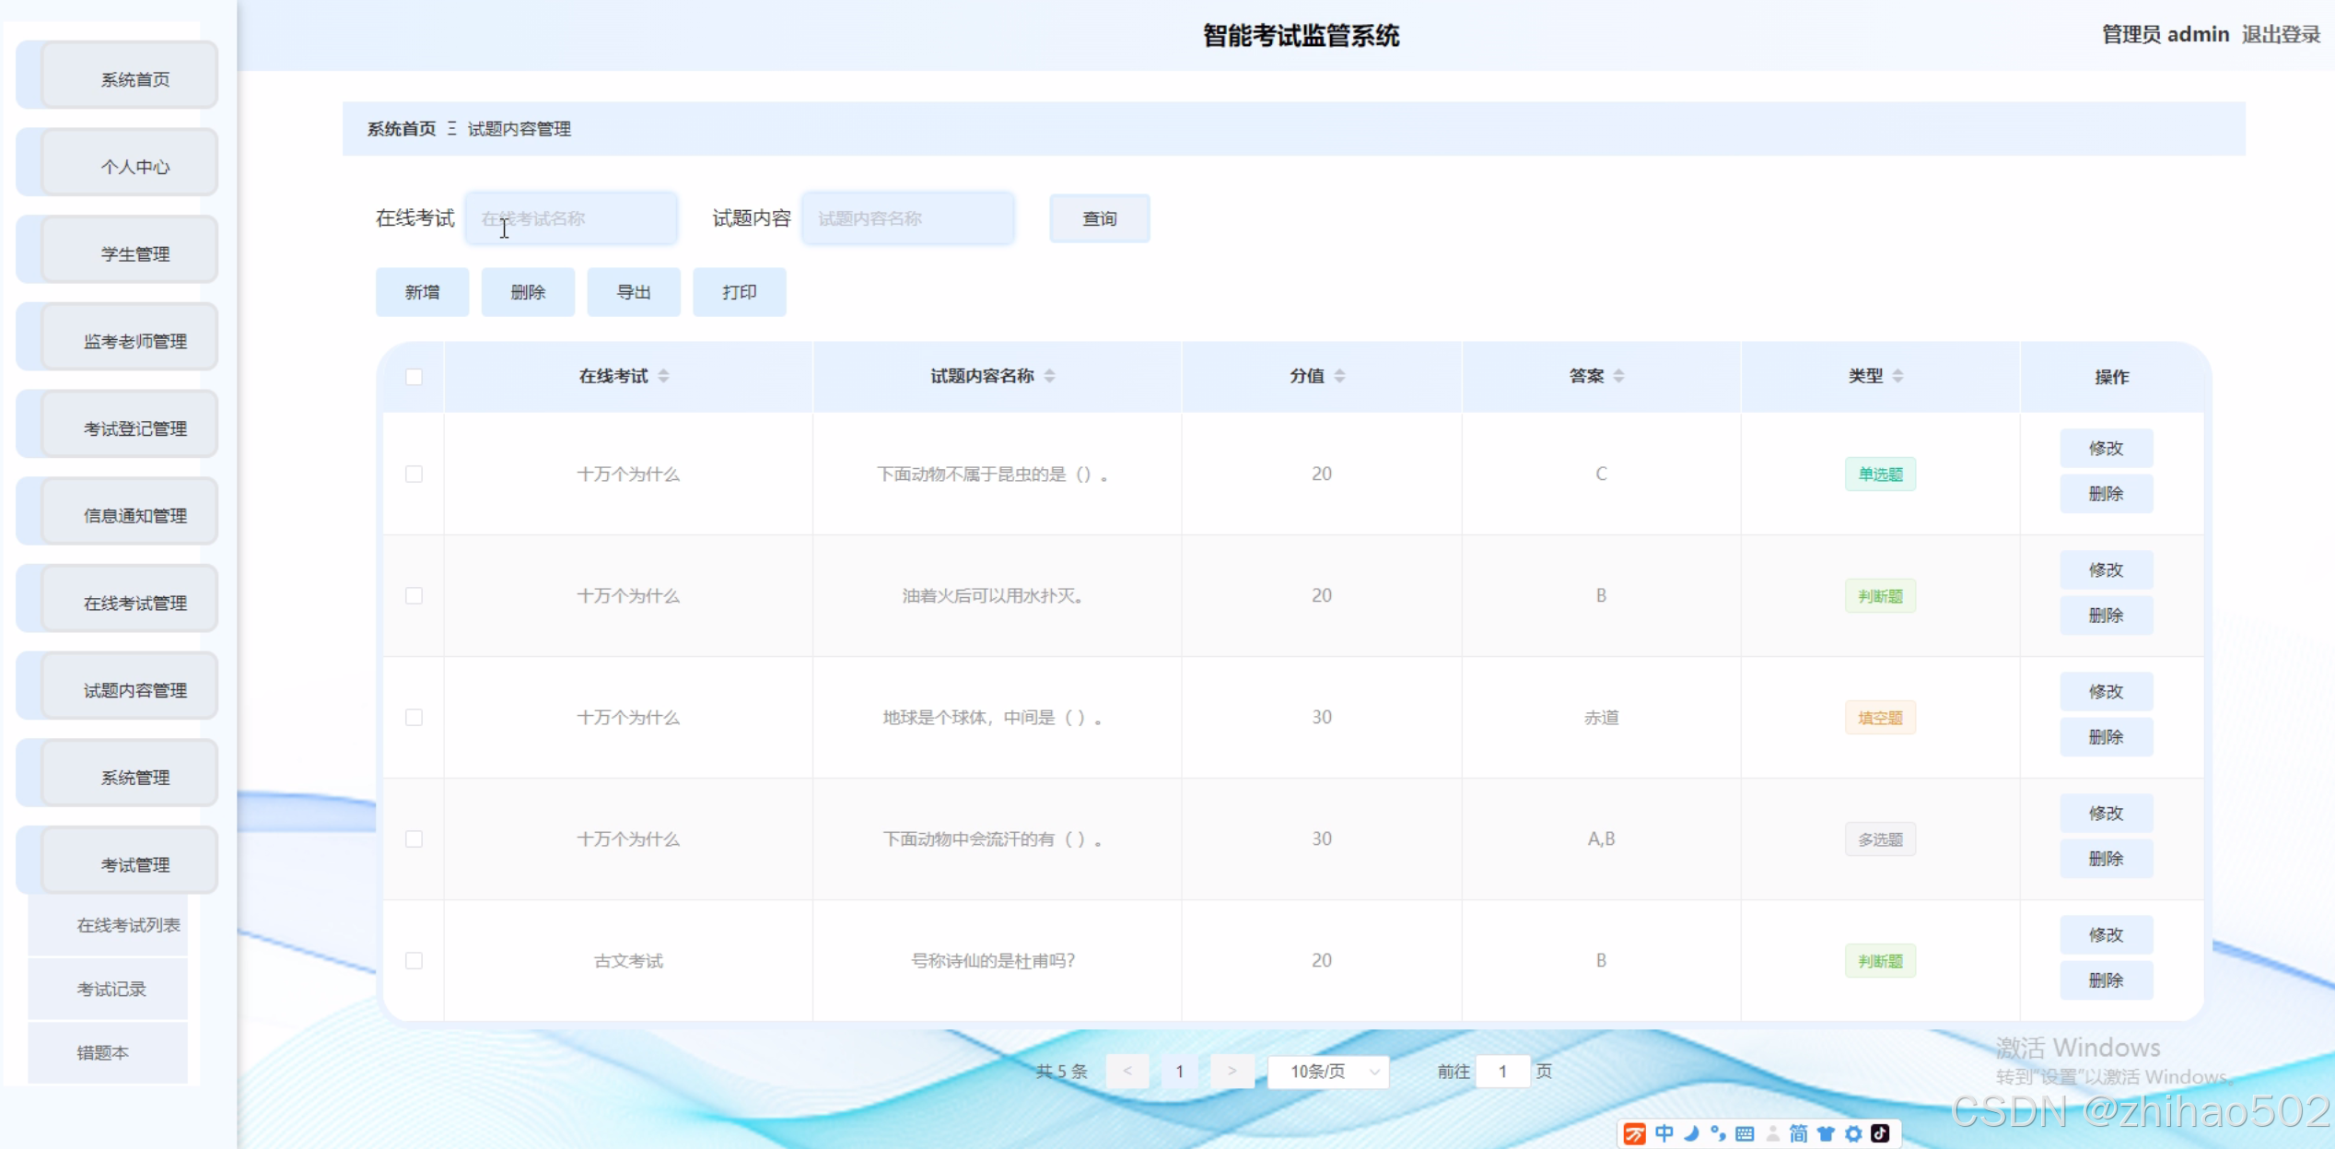This screenshot has width=2335, height=1149.
Task: Select the 古文考试 row checkbox
Action: coord(414,961)
